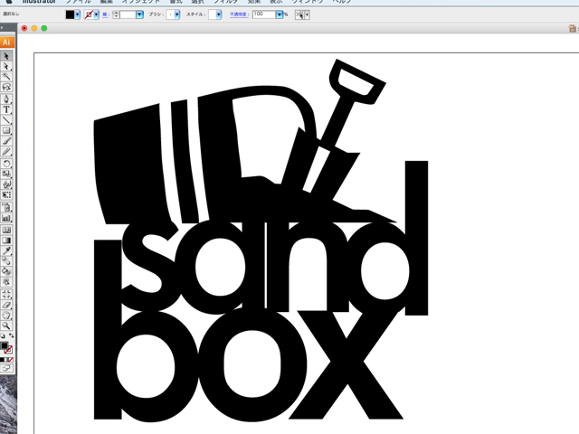Choose the Magic Wand tool
579x434 pixels.
tap(6, 77)
